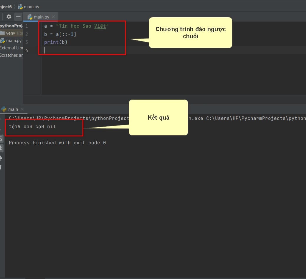Open the Project panel settings gear

(x=9, y=17)
